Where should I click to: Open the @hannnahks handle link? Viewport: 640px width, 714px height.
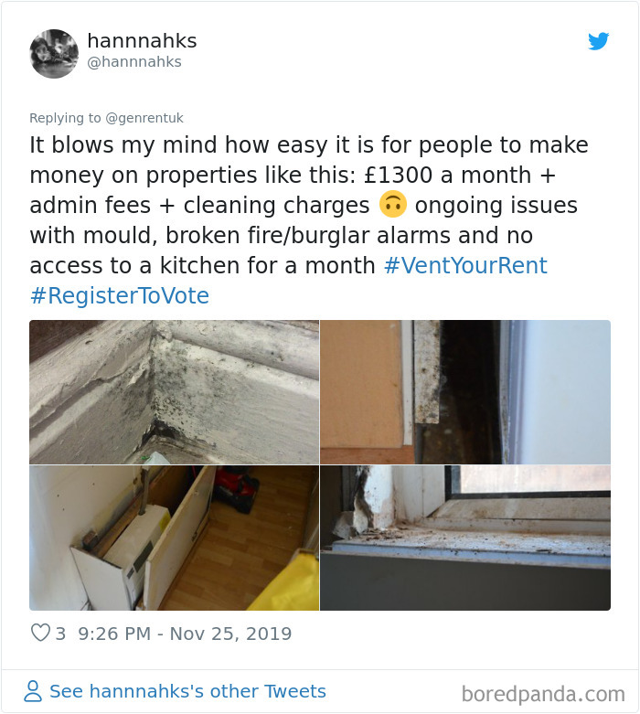[134, 62]
